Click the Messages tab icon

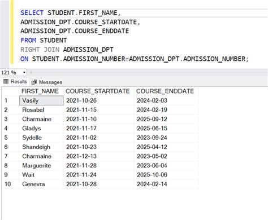point(34,82)
